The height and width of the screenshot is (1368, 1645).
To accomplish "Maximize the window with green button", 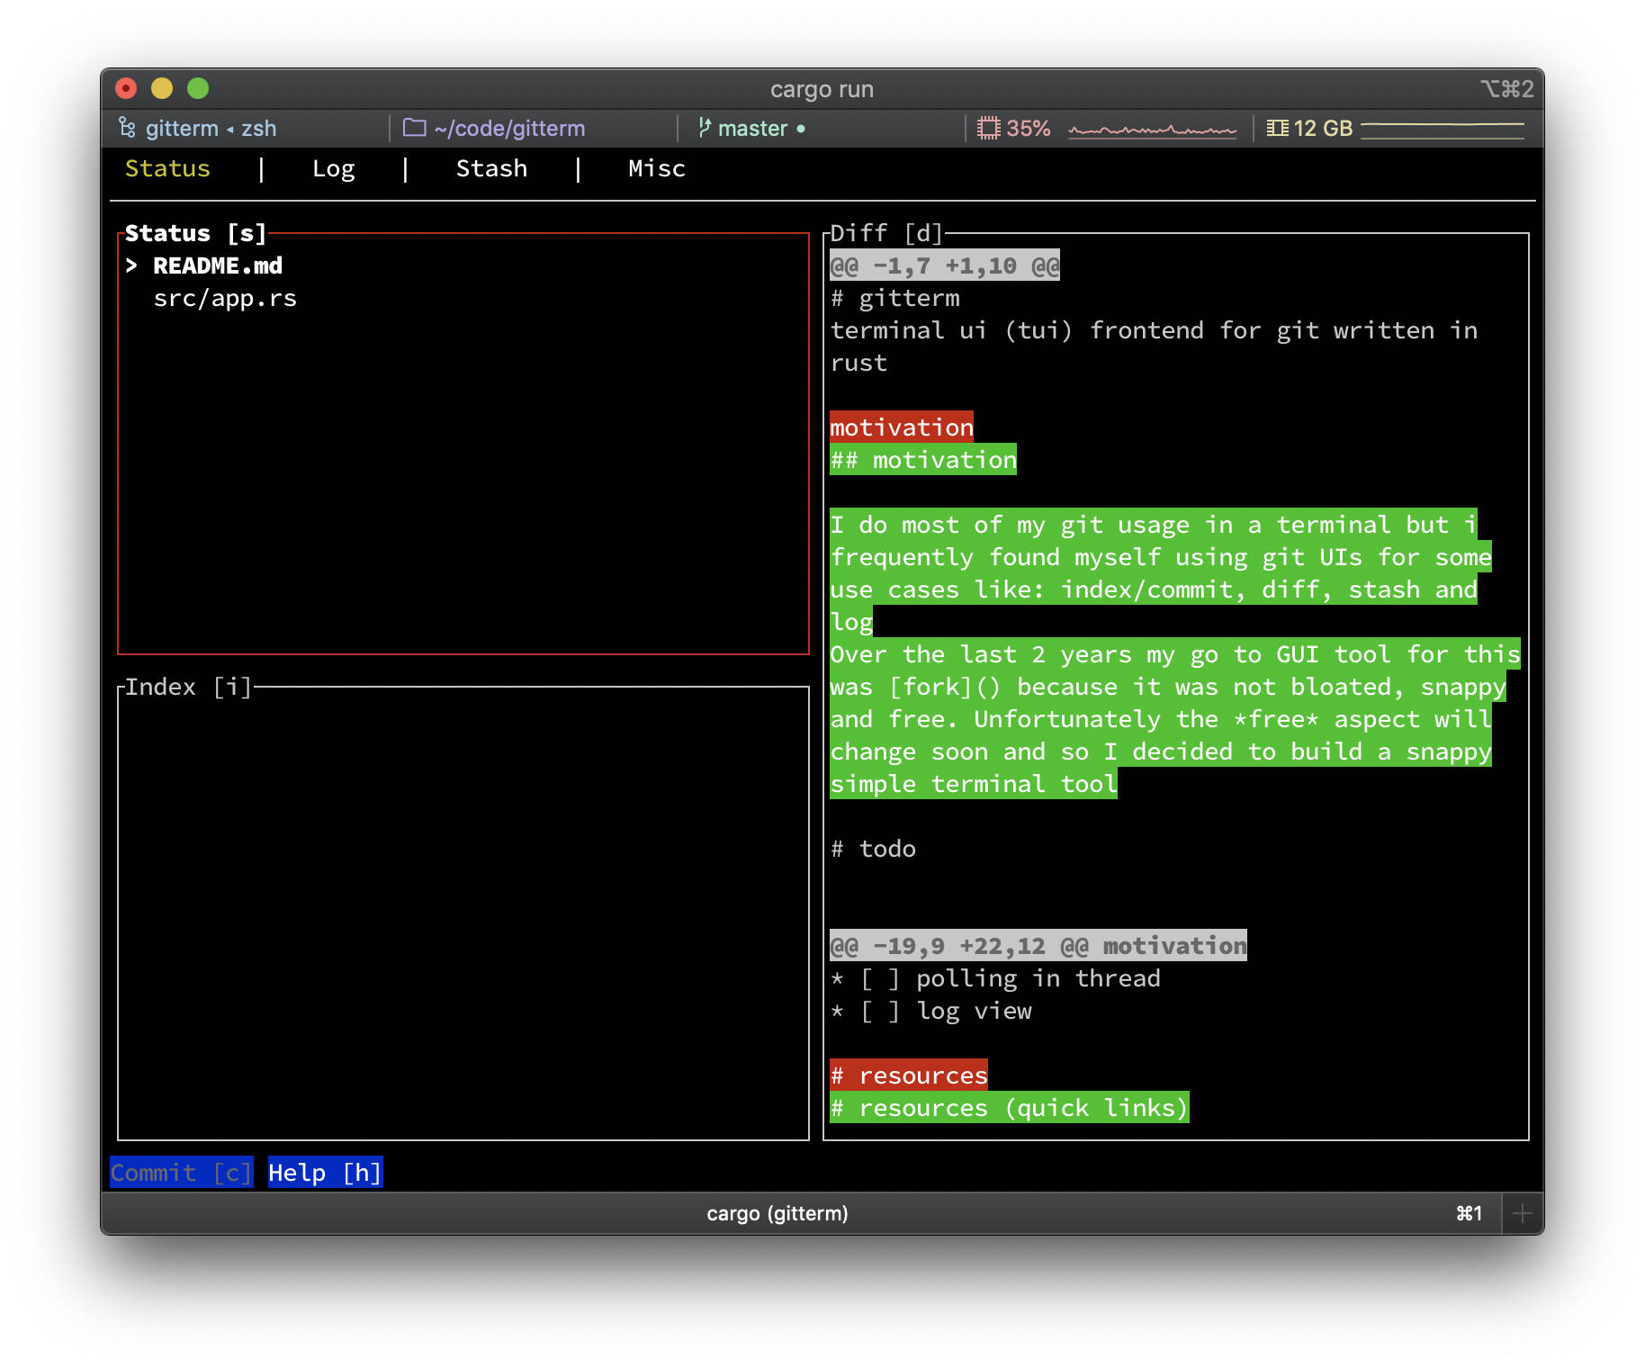I will (x=198, y=88).
